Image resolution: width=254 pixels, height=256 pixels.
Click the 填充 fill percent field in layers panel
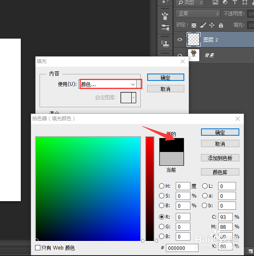coord(251,25)
